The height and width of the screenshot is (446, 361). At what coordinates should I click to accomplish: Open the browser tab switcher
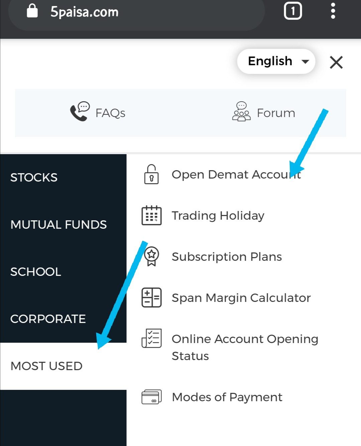point(293,11)
